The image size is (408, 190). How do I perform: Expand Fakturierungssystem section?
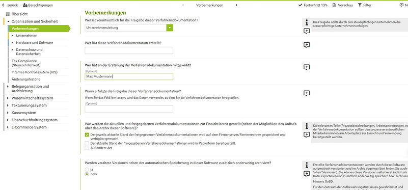(x=8, y=105)
